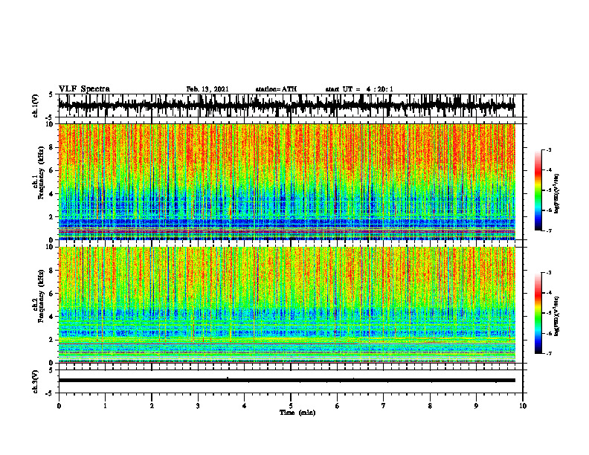This screenshot has width=589, height=455.
Task: Click the "4" kHz tick on ch.1 axis
Action: click(x=51, y=194)
